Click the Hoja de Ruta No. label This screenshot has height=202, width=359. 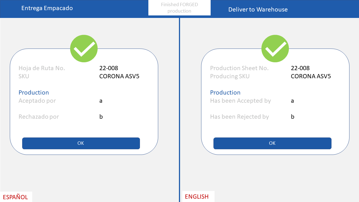tap(42, 68)
